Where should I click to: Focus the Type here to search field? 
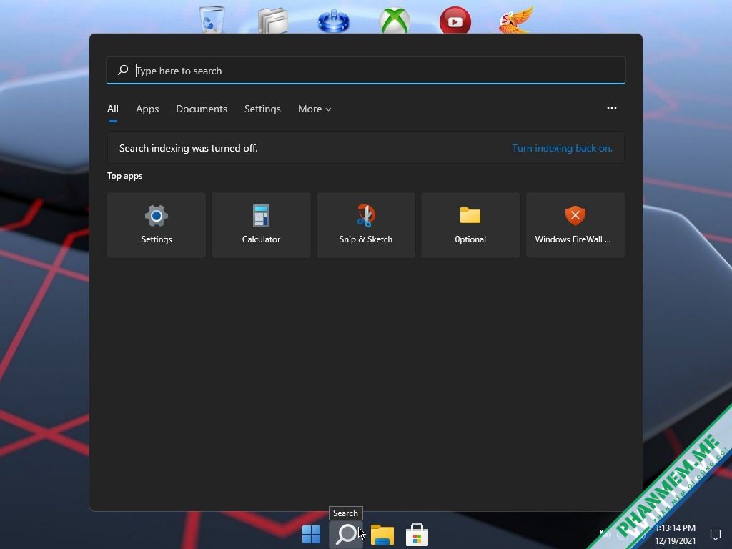(x=365, y=70)
